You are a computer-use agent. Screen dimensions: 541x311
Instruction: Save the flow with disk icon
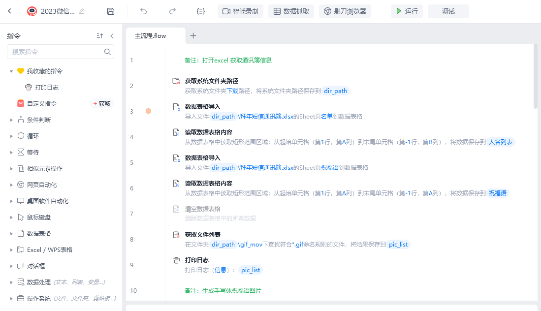click(x=110, y=11)
